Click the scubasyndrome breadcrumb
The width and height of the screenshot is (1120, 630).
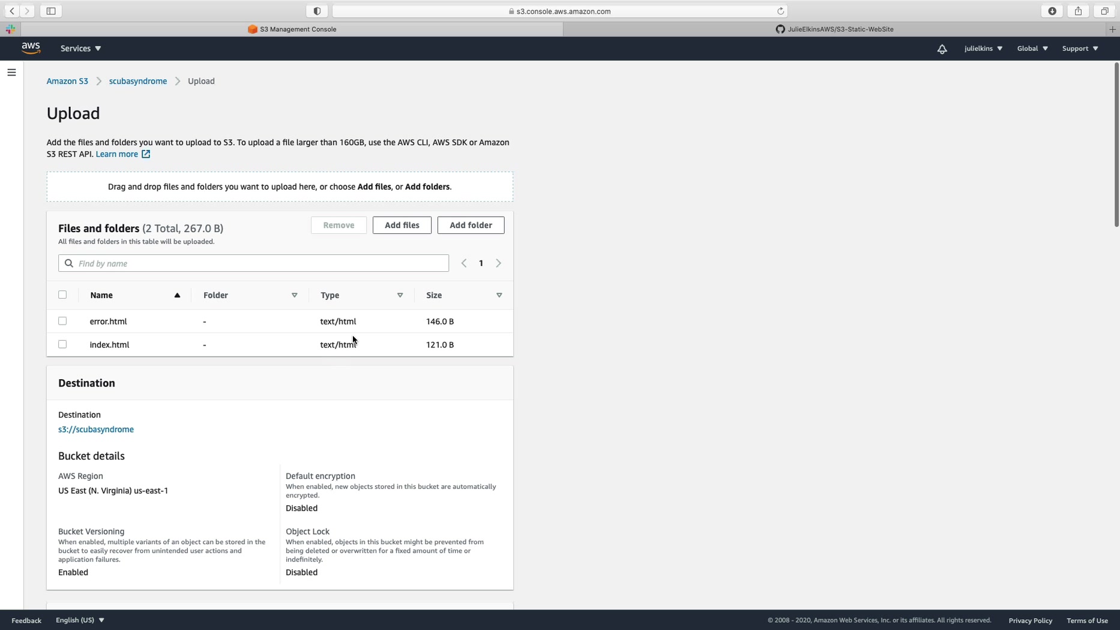(138, 81)
